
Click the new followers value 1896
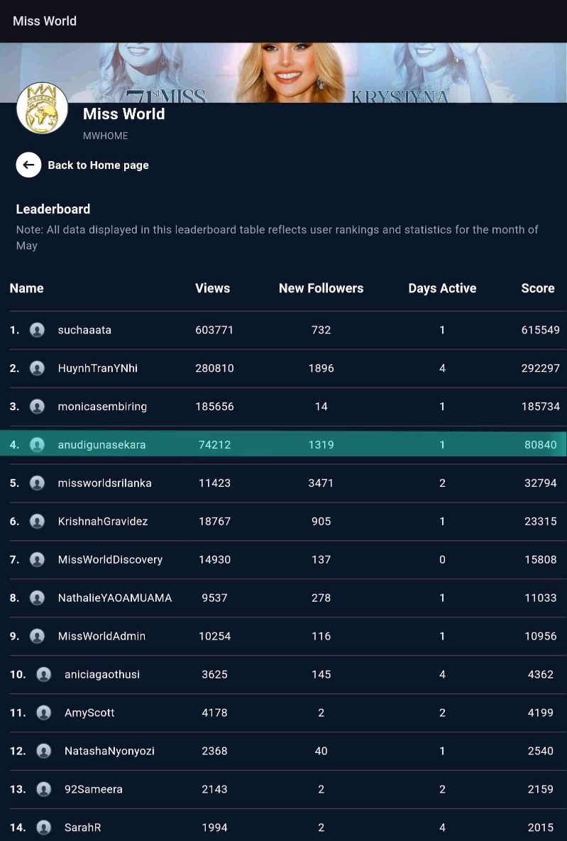point(321,368)
